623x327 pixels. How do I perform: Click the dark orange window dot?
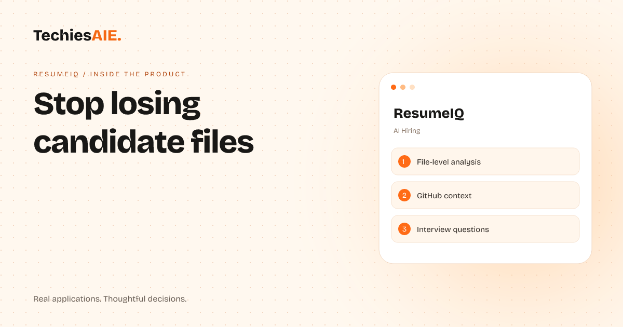click(x=394, y=87)
